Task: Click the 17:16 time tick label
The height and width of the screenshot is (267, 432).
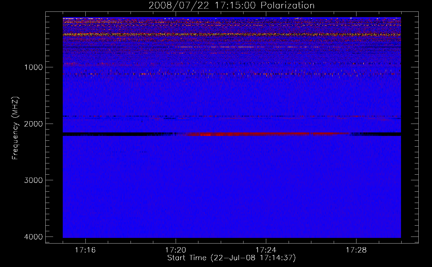Action: pos(85,250)
